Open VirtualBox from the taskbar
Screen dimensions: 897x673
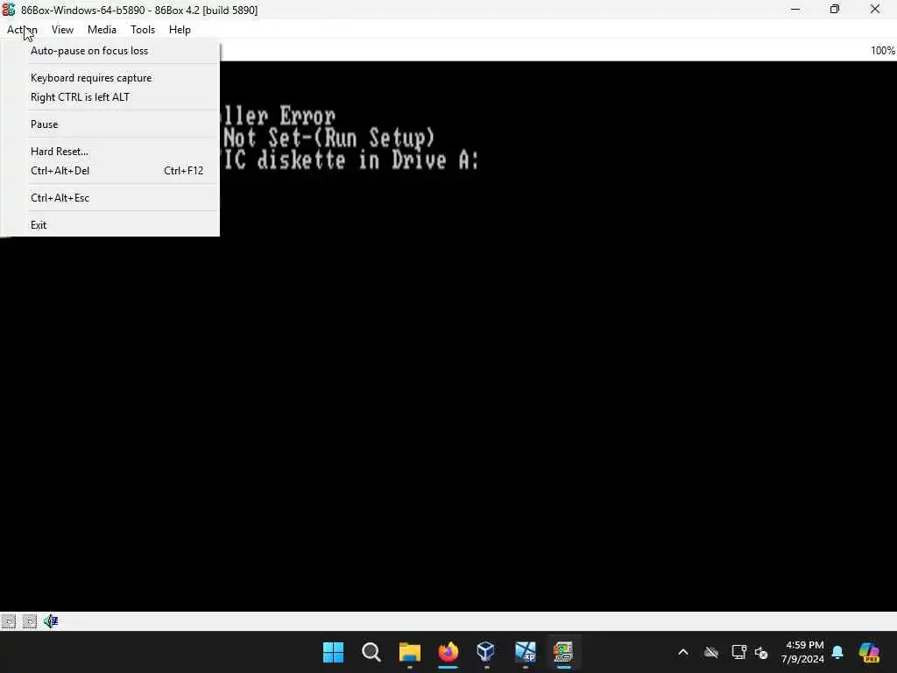pyautogui.click(x=486, y=652)
